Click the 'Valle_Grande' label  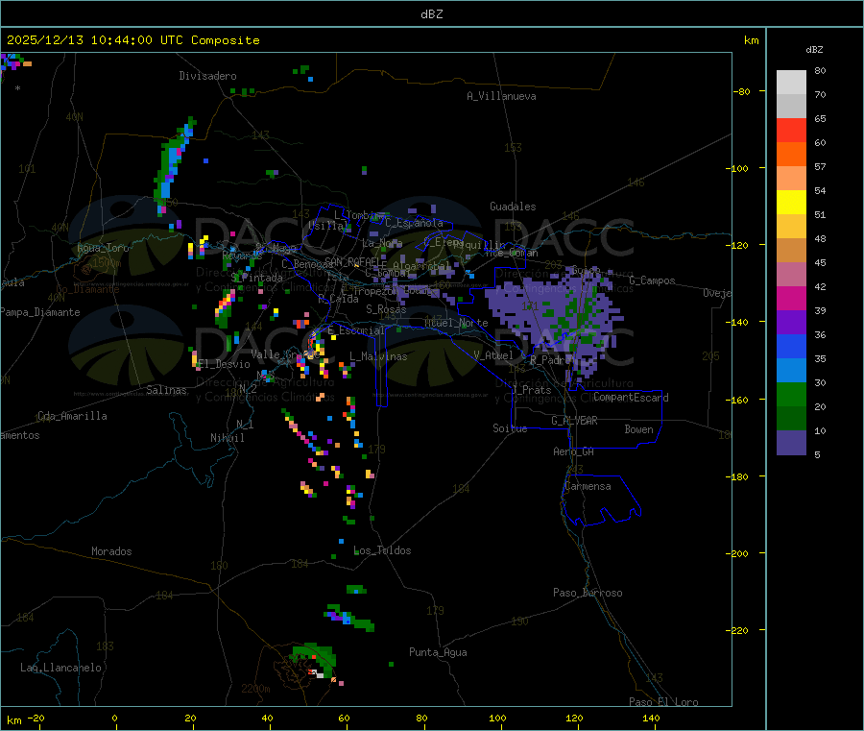(286, 354)
